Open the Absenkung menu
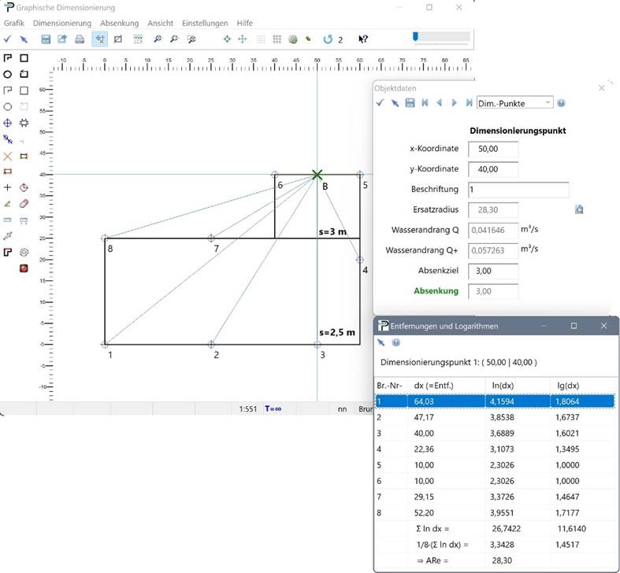Screen dimensions: 620x573 [119, 23]
